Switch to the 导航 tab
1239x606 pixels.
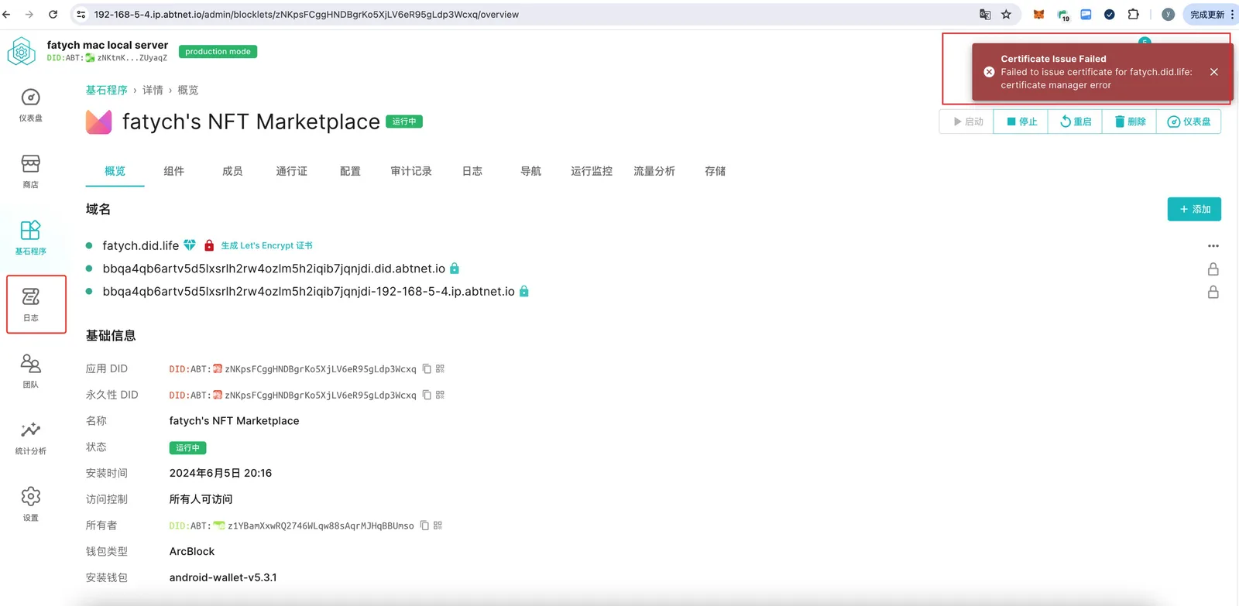pos(530,171)
